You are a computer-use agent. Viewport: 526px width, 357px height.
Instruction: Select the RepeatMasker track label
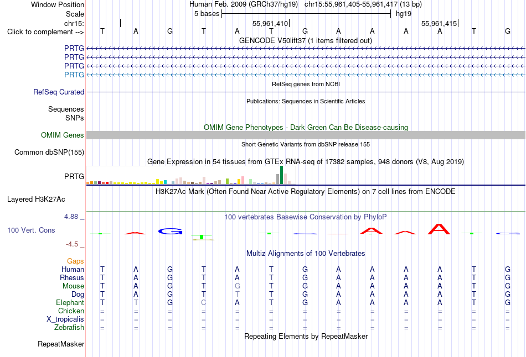tap(61, 344)
